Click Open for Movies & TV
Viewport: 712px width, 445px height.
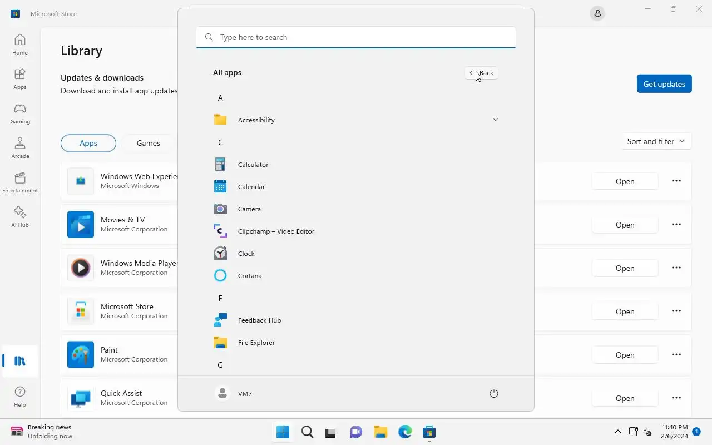[625, 225]
